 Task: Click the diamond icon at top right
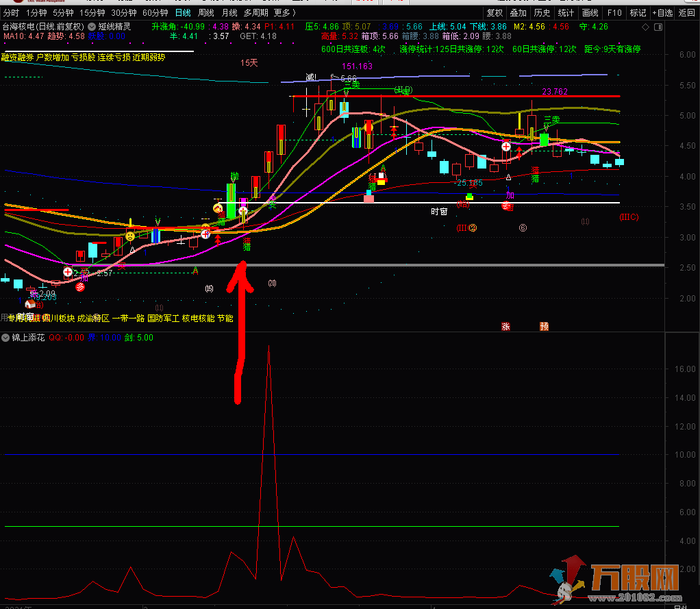click(x=646, y=27)
